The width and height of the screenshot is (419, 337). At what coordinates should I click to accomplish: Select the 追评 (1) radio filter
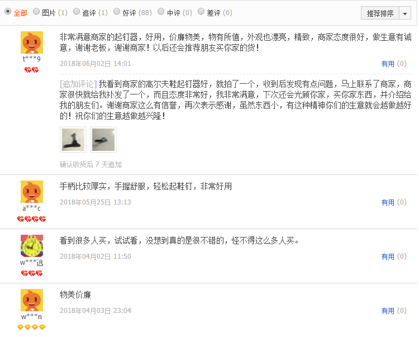[x=77, y=12]
